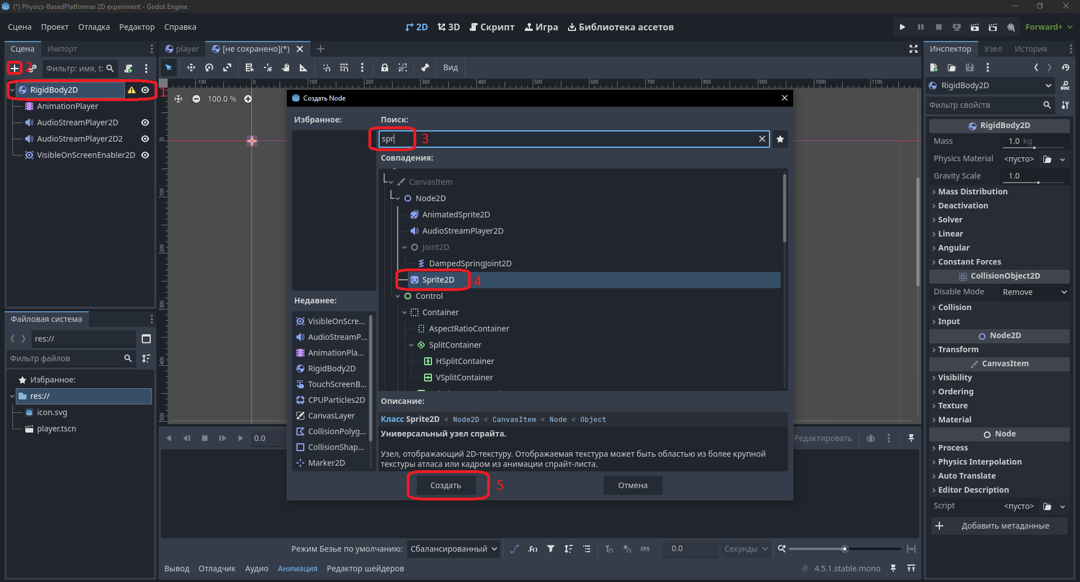Click the add child node plus icon
This screenshot has width=1080, height=582.
[x=15, y=68]
